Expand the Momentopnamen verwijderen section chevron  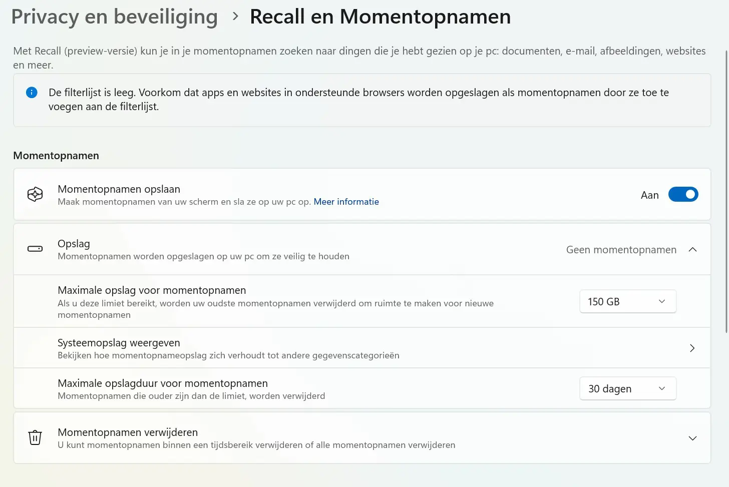click(692, 438)
